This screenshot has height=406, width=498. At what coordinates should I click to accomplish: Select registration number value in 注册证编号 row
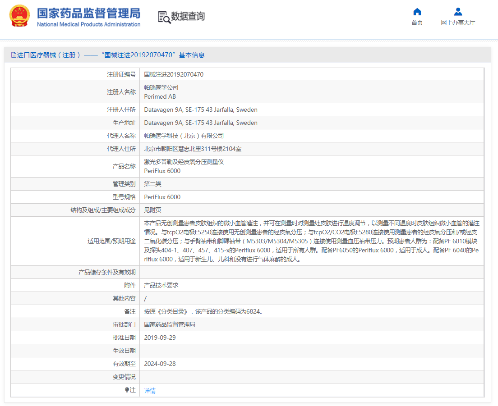(174, 74)
